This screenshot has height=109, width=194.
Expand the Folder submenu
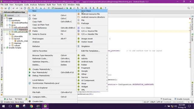click(x=92, y=65)
